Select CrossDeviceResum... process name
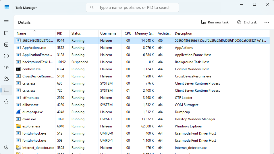Image resolution: width=274 pixels, height=154 pixels. click(x=38, y=76)
